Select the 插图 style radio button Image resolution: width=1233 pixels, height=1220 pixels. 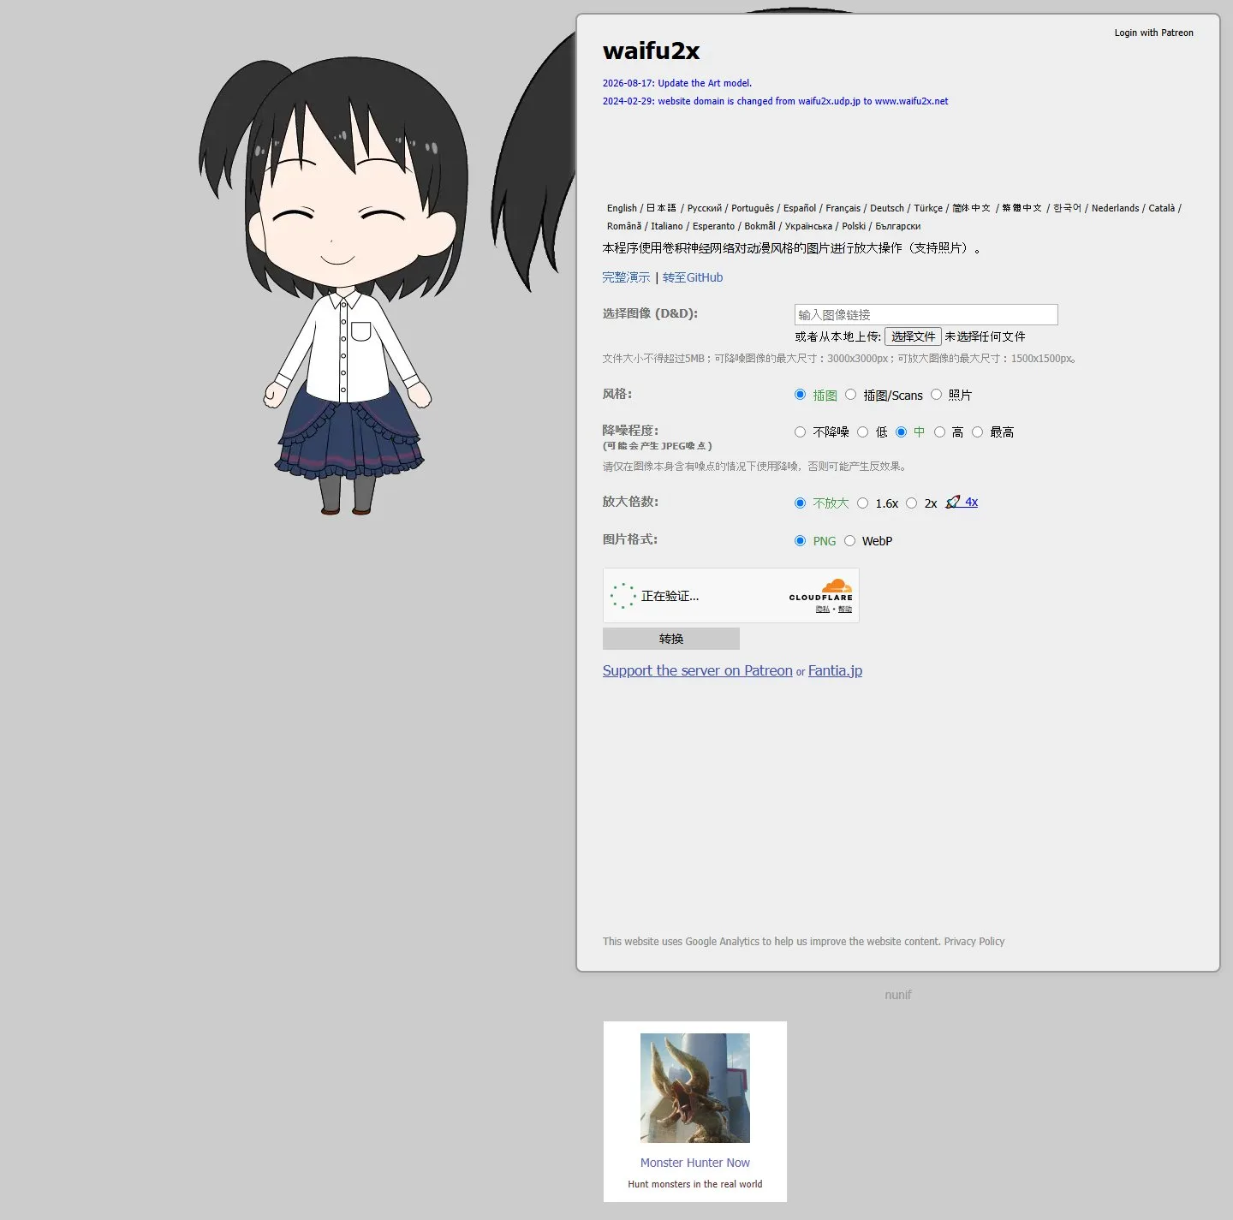pos(800,395)
